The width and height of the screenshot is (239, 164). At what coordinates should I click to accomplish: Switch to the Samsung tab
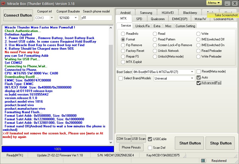146,13
